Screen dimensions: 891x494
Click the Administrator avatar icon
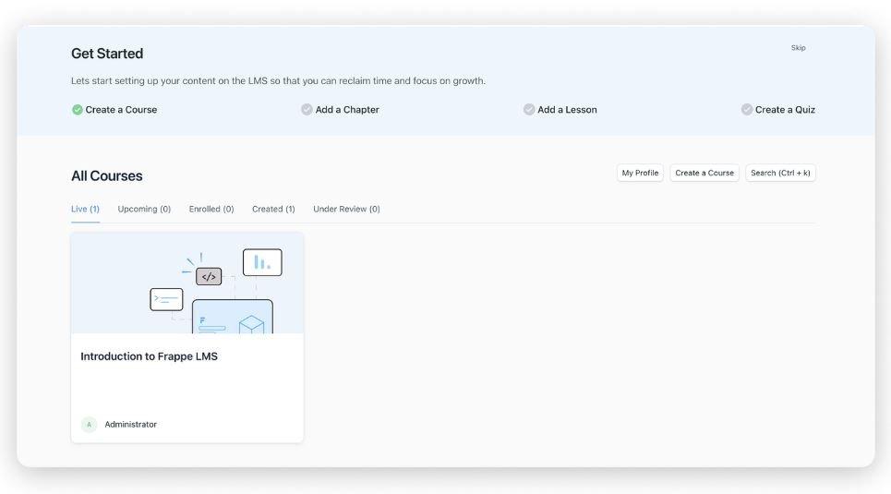(90, 425)
